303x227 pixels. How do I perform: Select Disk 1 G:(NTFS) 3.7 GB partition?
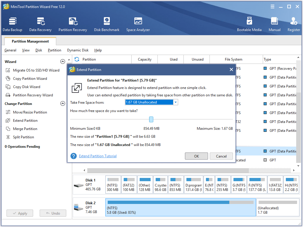(x=239, y=185)
